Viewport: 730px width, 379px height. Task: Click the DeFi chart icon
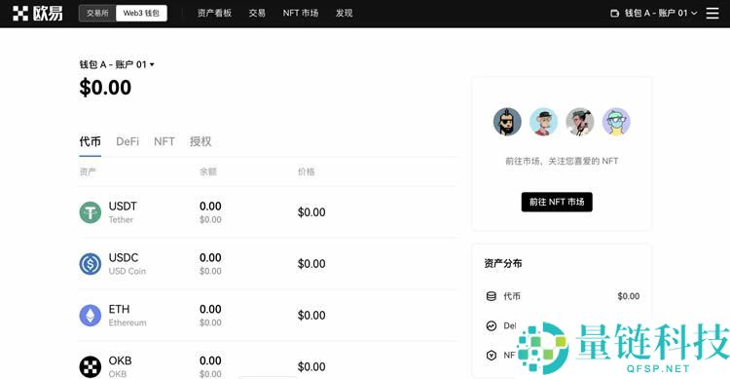coord(492,325)
